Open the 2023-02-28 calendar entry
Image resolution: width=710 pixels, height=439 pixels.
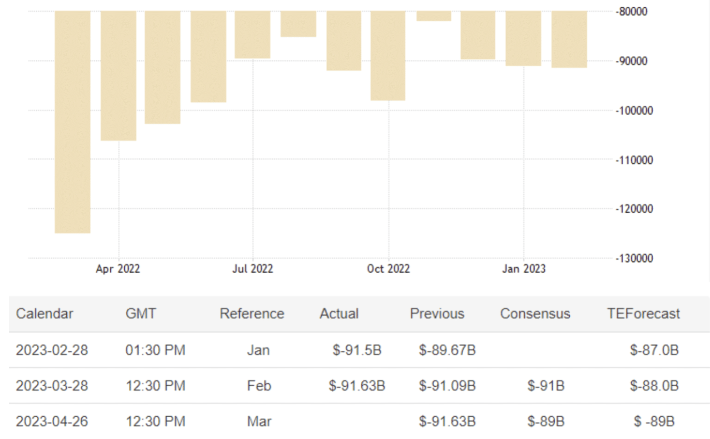click(x=52, y=350)
